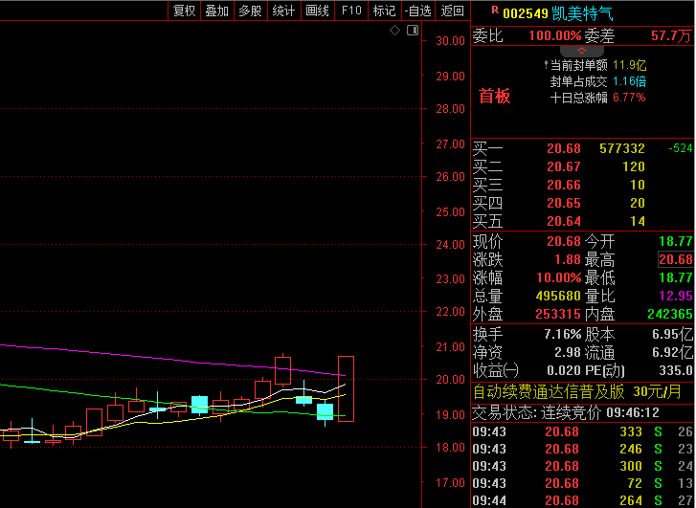This screenshot has height=508, width=696.
Task: Click the 返回 back button
Action: coord(452,11)
